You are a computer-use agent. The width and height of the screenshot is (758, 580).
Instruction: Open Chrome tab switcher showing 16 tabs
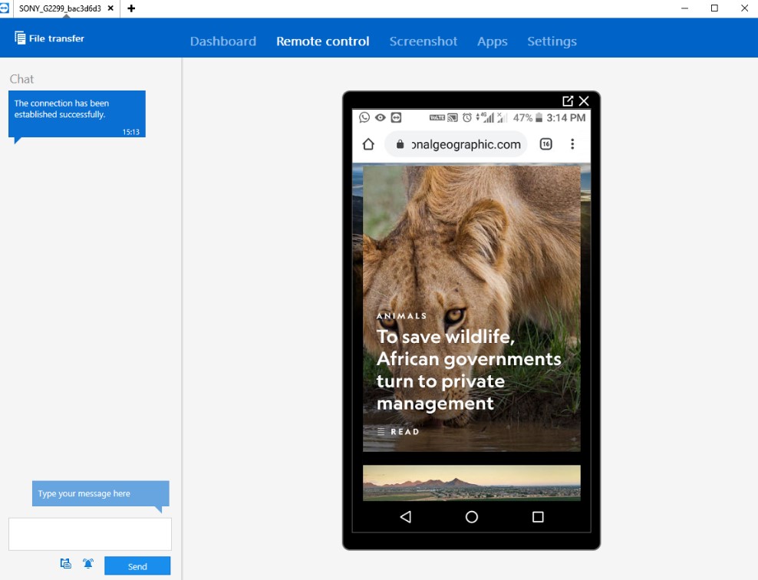point(545,144)
